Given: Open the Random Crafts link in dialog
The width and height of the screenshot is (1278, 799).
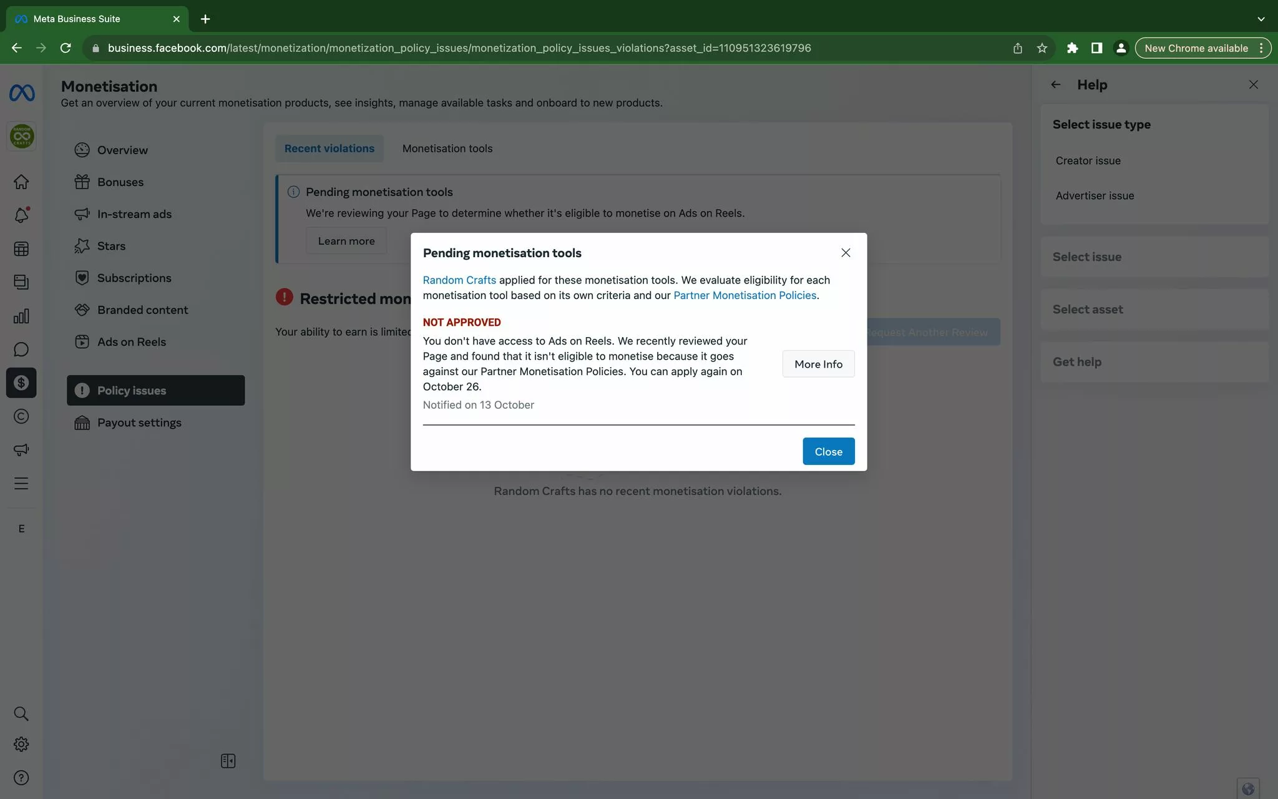Looking at the screenshot, I should [x=459, y=280].
